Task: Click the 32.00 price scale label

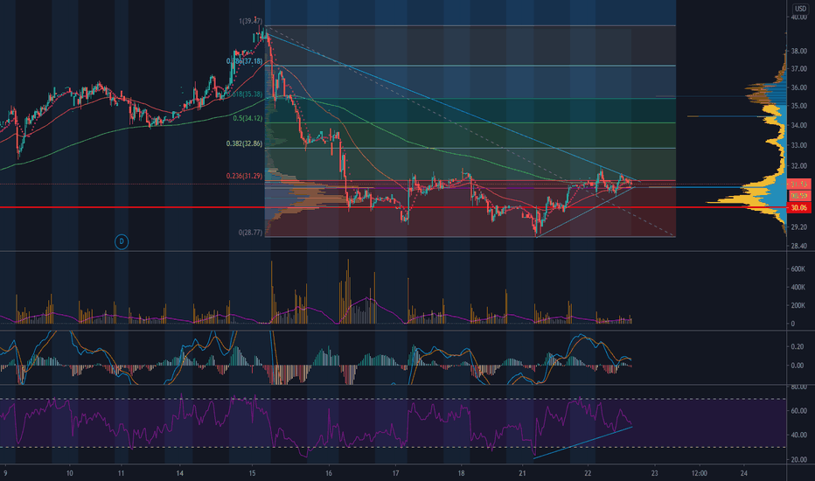Action: [x=799, y=166]
